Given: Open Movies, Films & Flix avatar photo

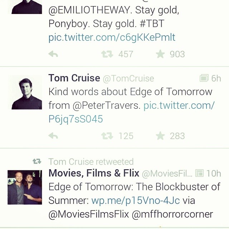Looking at the screenshot, I should [25, 187].
